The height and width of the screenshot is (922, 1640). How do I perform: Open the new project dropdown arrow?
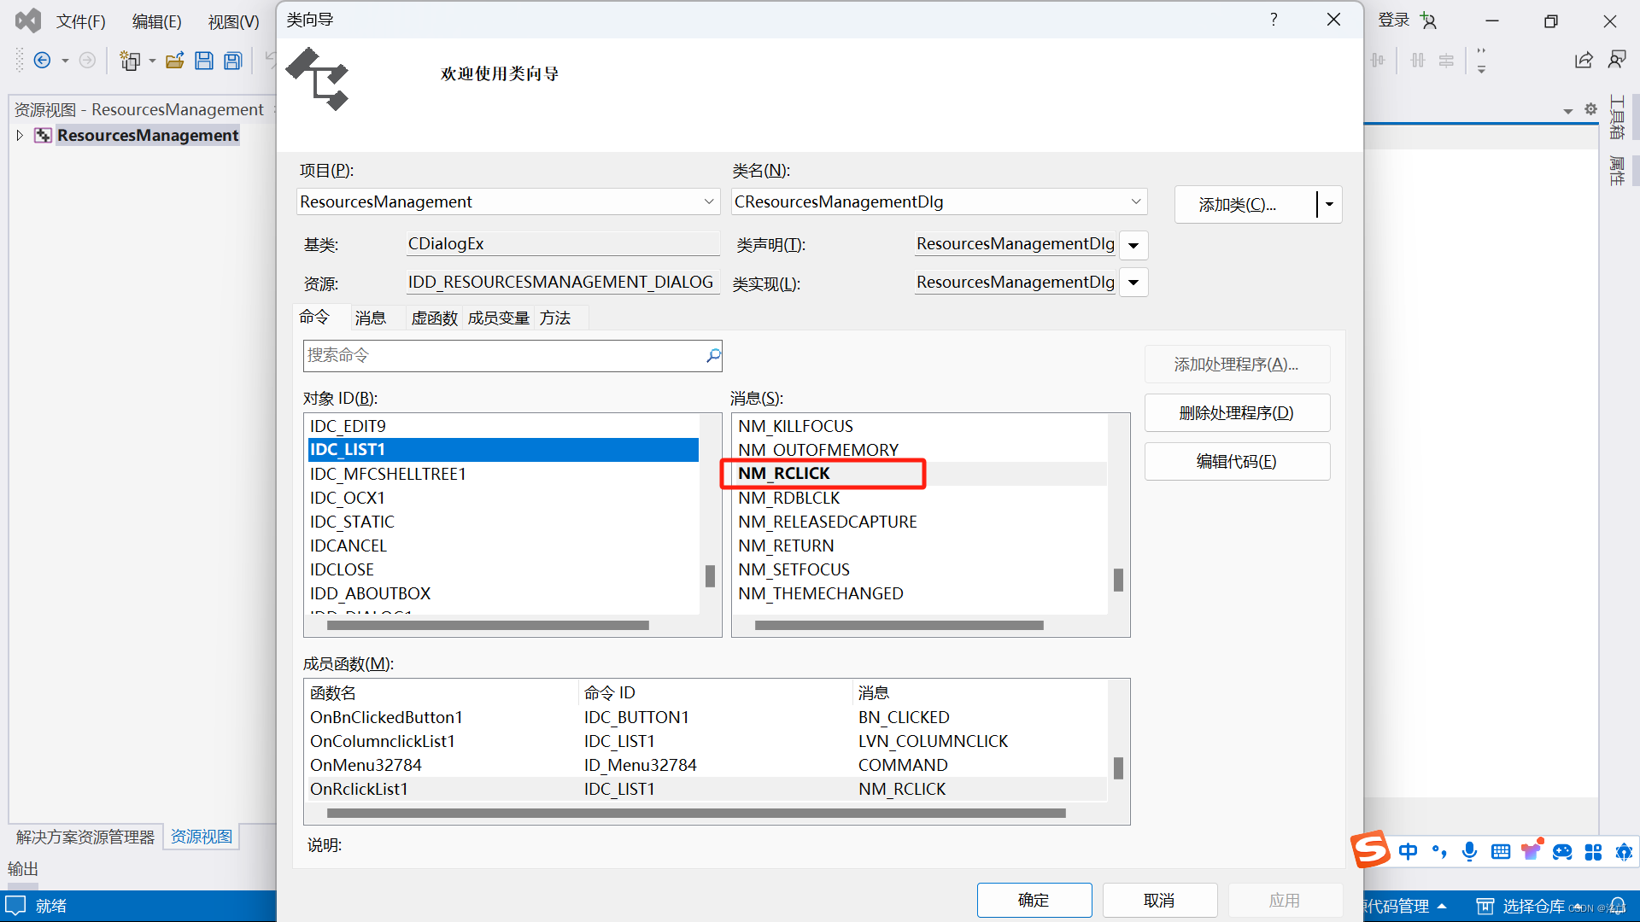152,61
